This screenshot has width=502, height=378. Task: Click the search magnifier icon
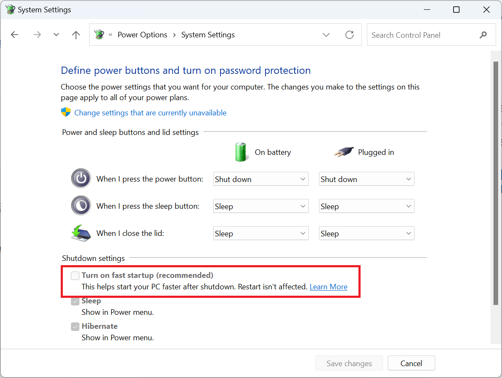(483, 35)
